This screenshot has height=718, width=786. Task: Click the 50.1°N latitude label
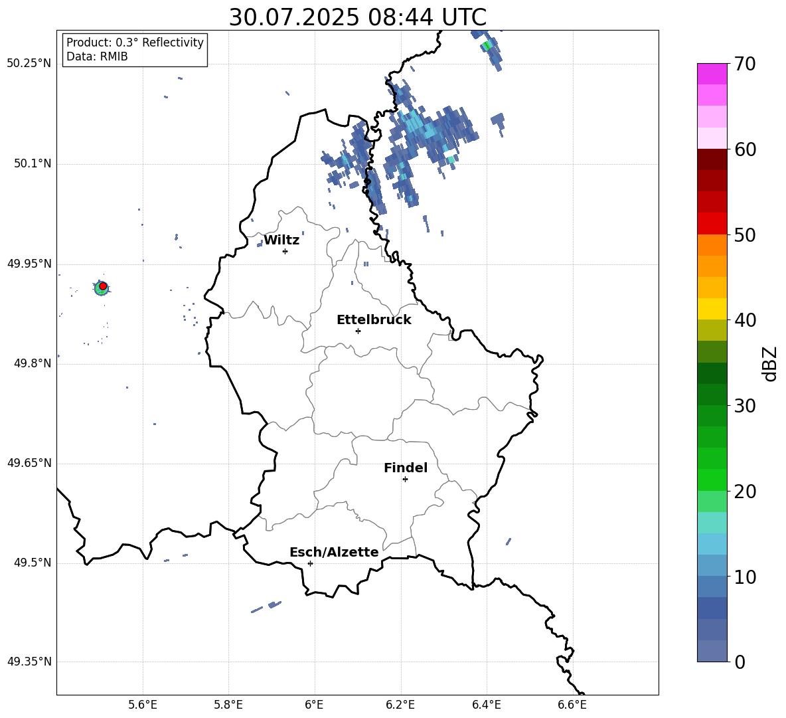pyautogui.click(x=32, y=164)
